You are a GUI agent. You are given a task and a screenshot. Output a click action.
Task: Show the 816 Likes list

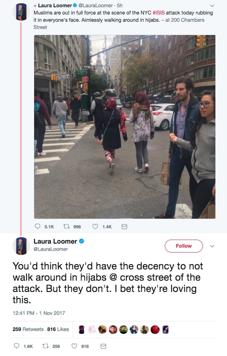(58, 329)
